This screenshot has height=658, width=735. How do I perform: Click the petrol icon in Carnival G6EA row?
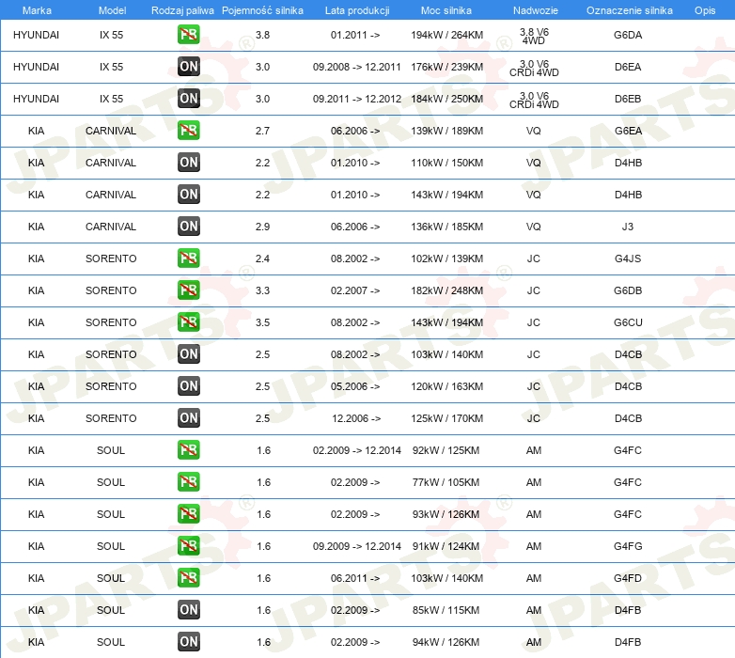pos(188,131)
